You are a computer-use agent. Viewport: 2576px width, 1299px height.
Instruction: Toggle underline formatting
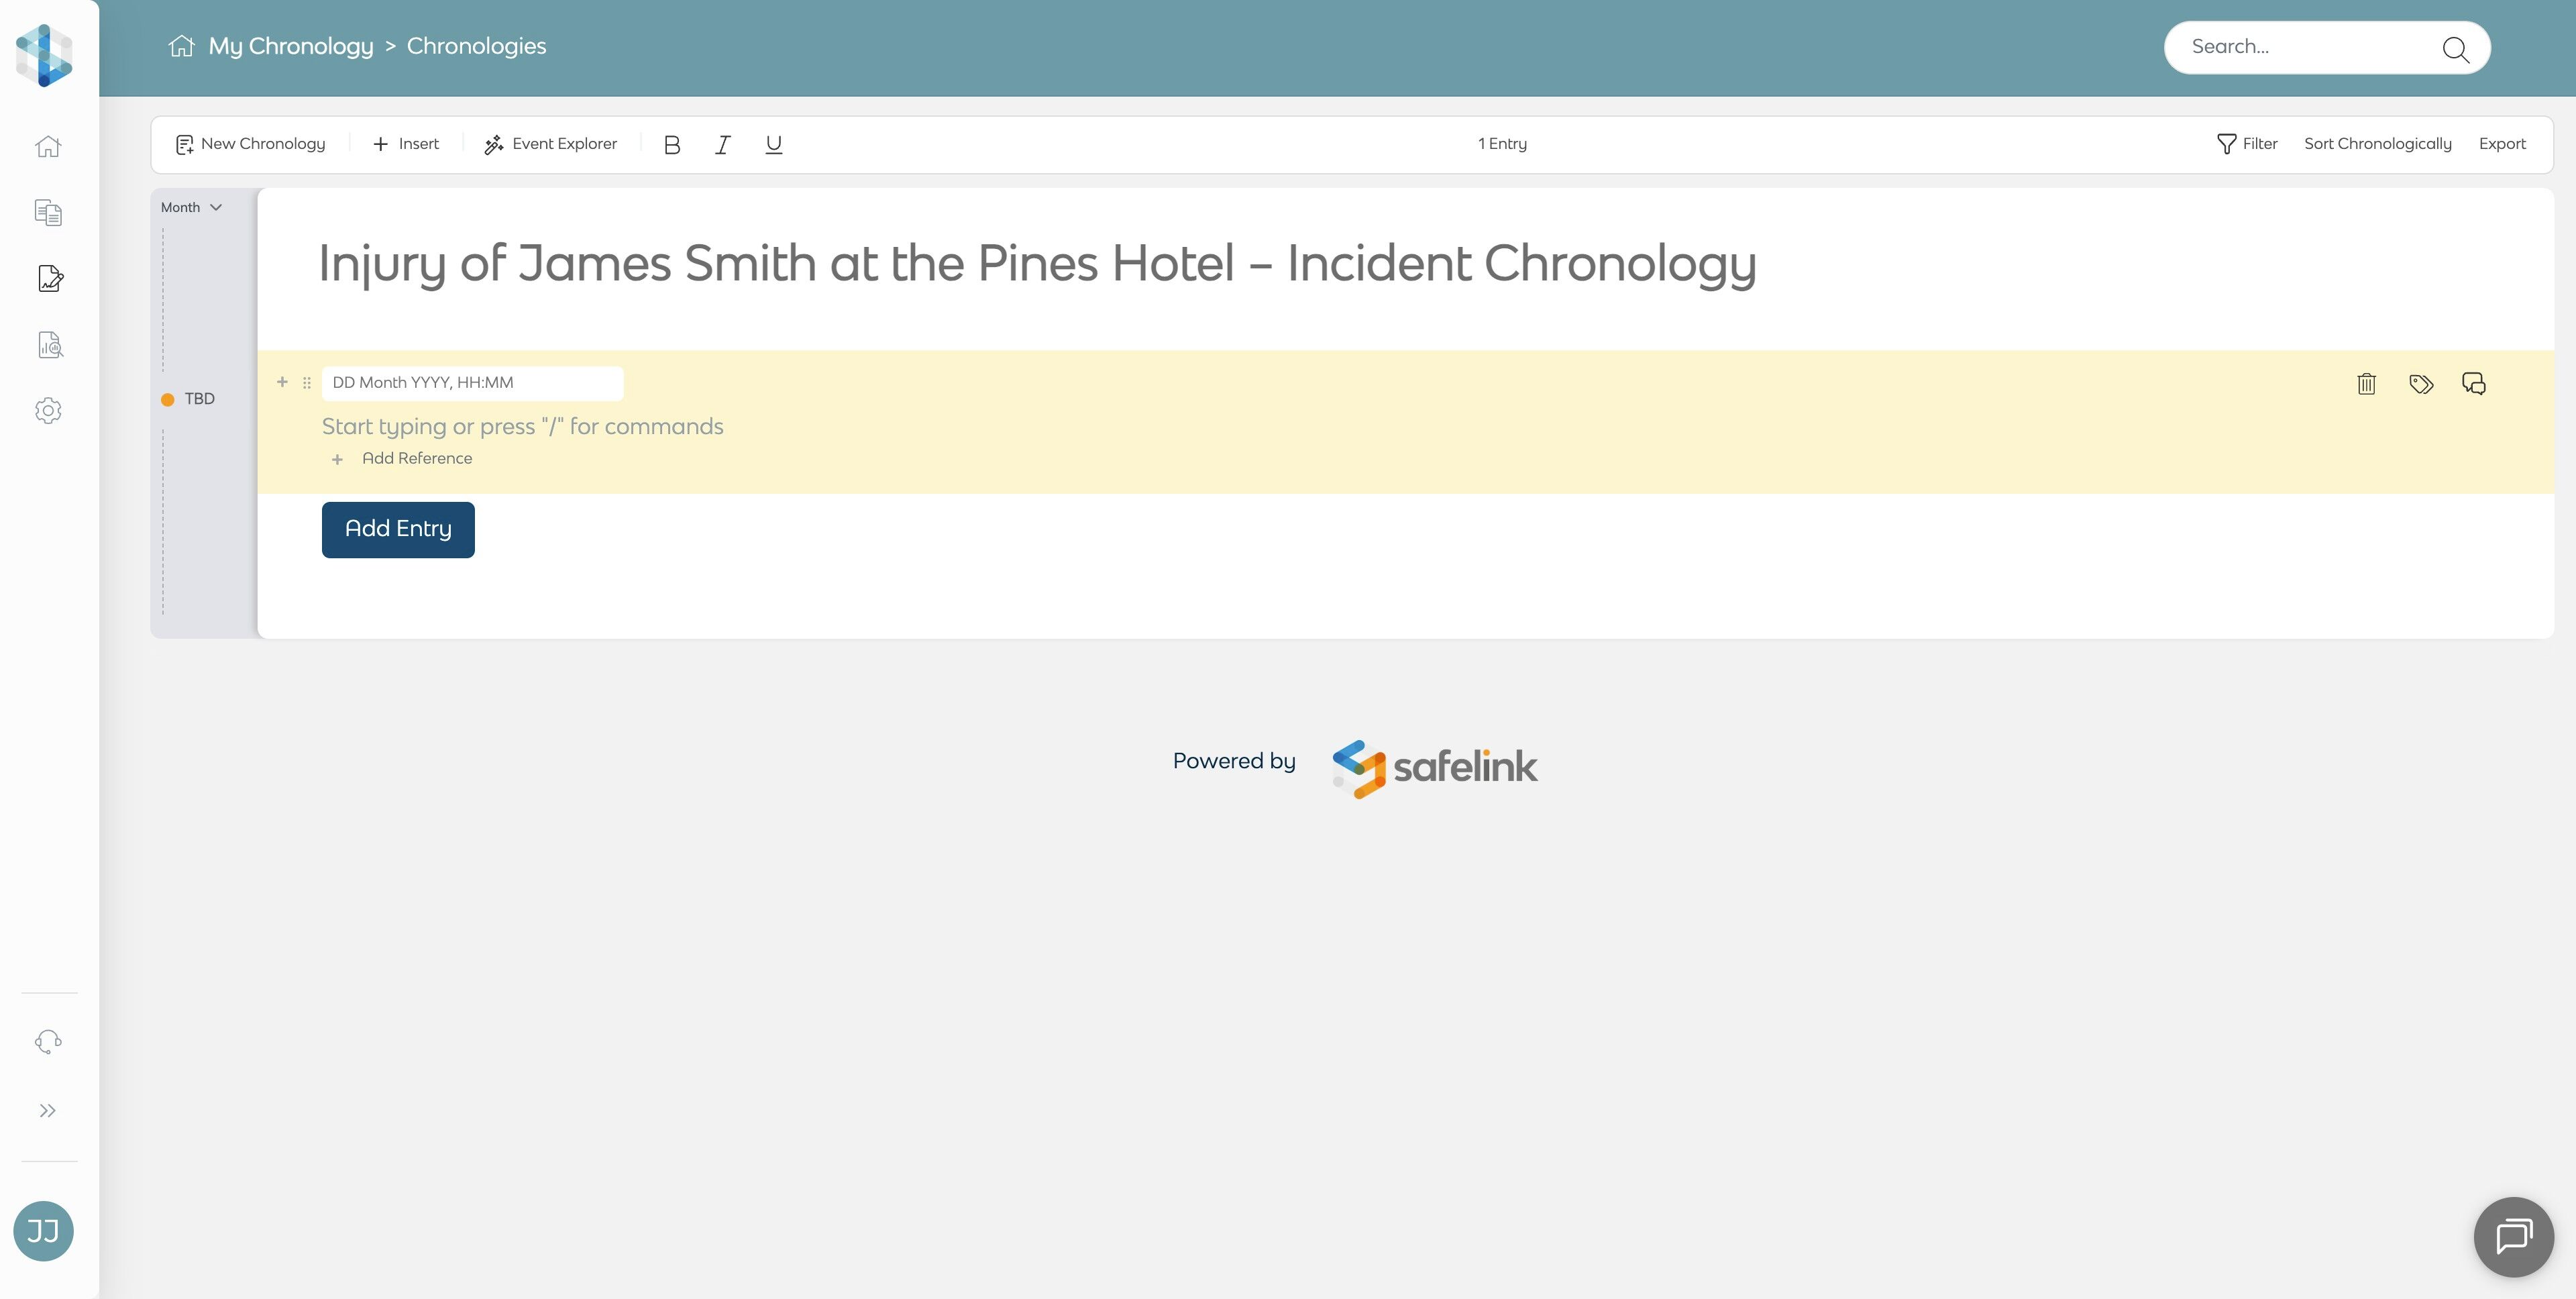point(773,145)
